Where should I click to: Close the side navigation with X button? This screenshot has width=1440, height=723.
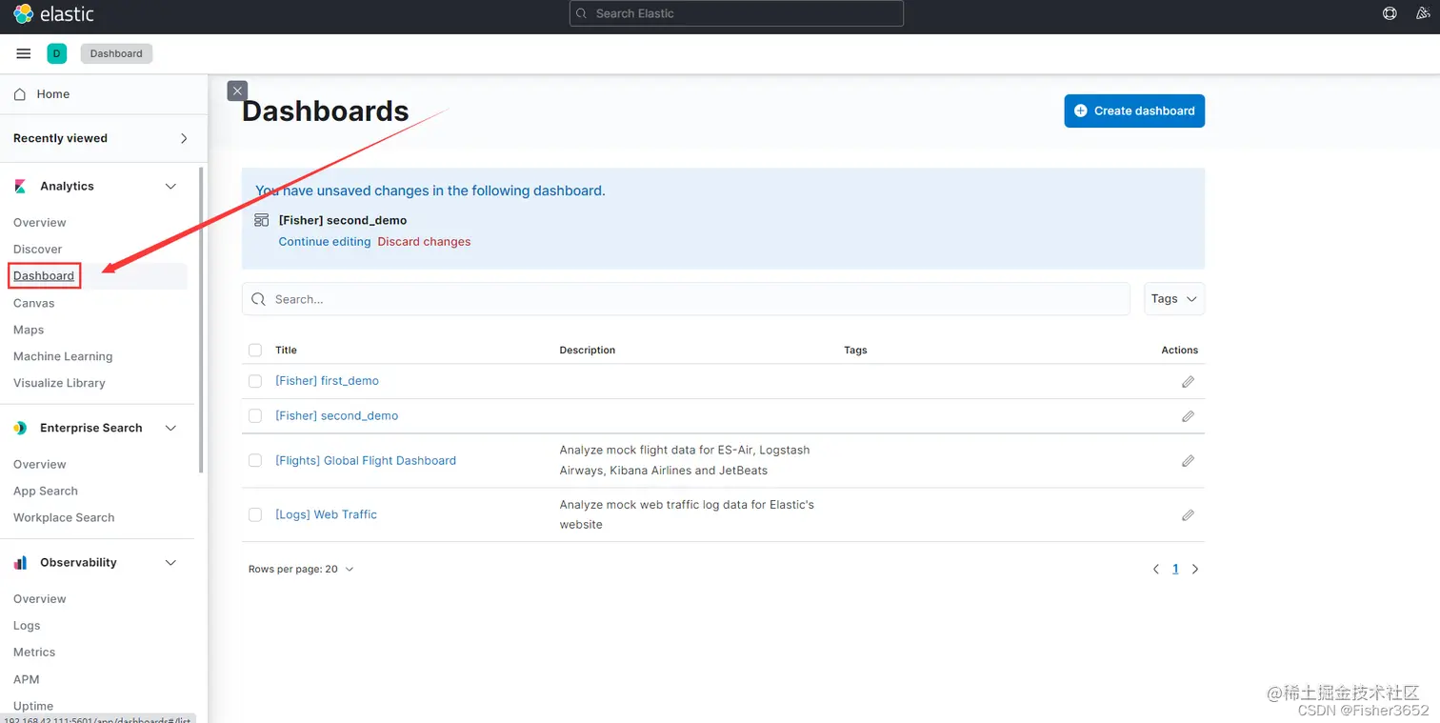237,90
